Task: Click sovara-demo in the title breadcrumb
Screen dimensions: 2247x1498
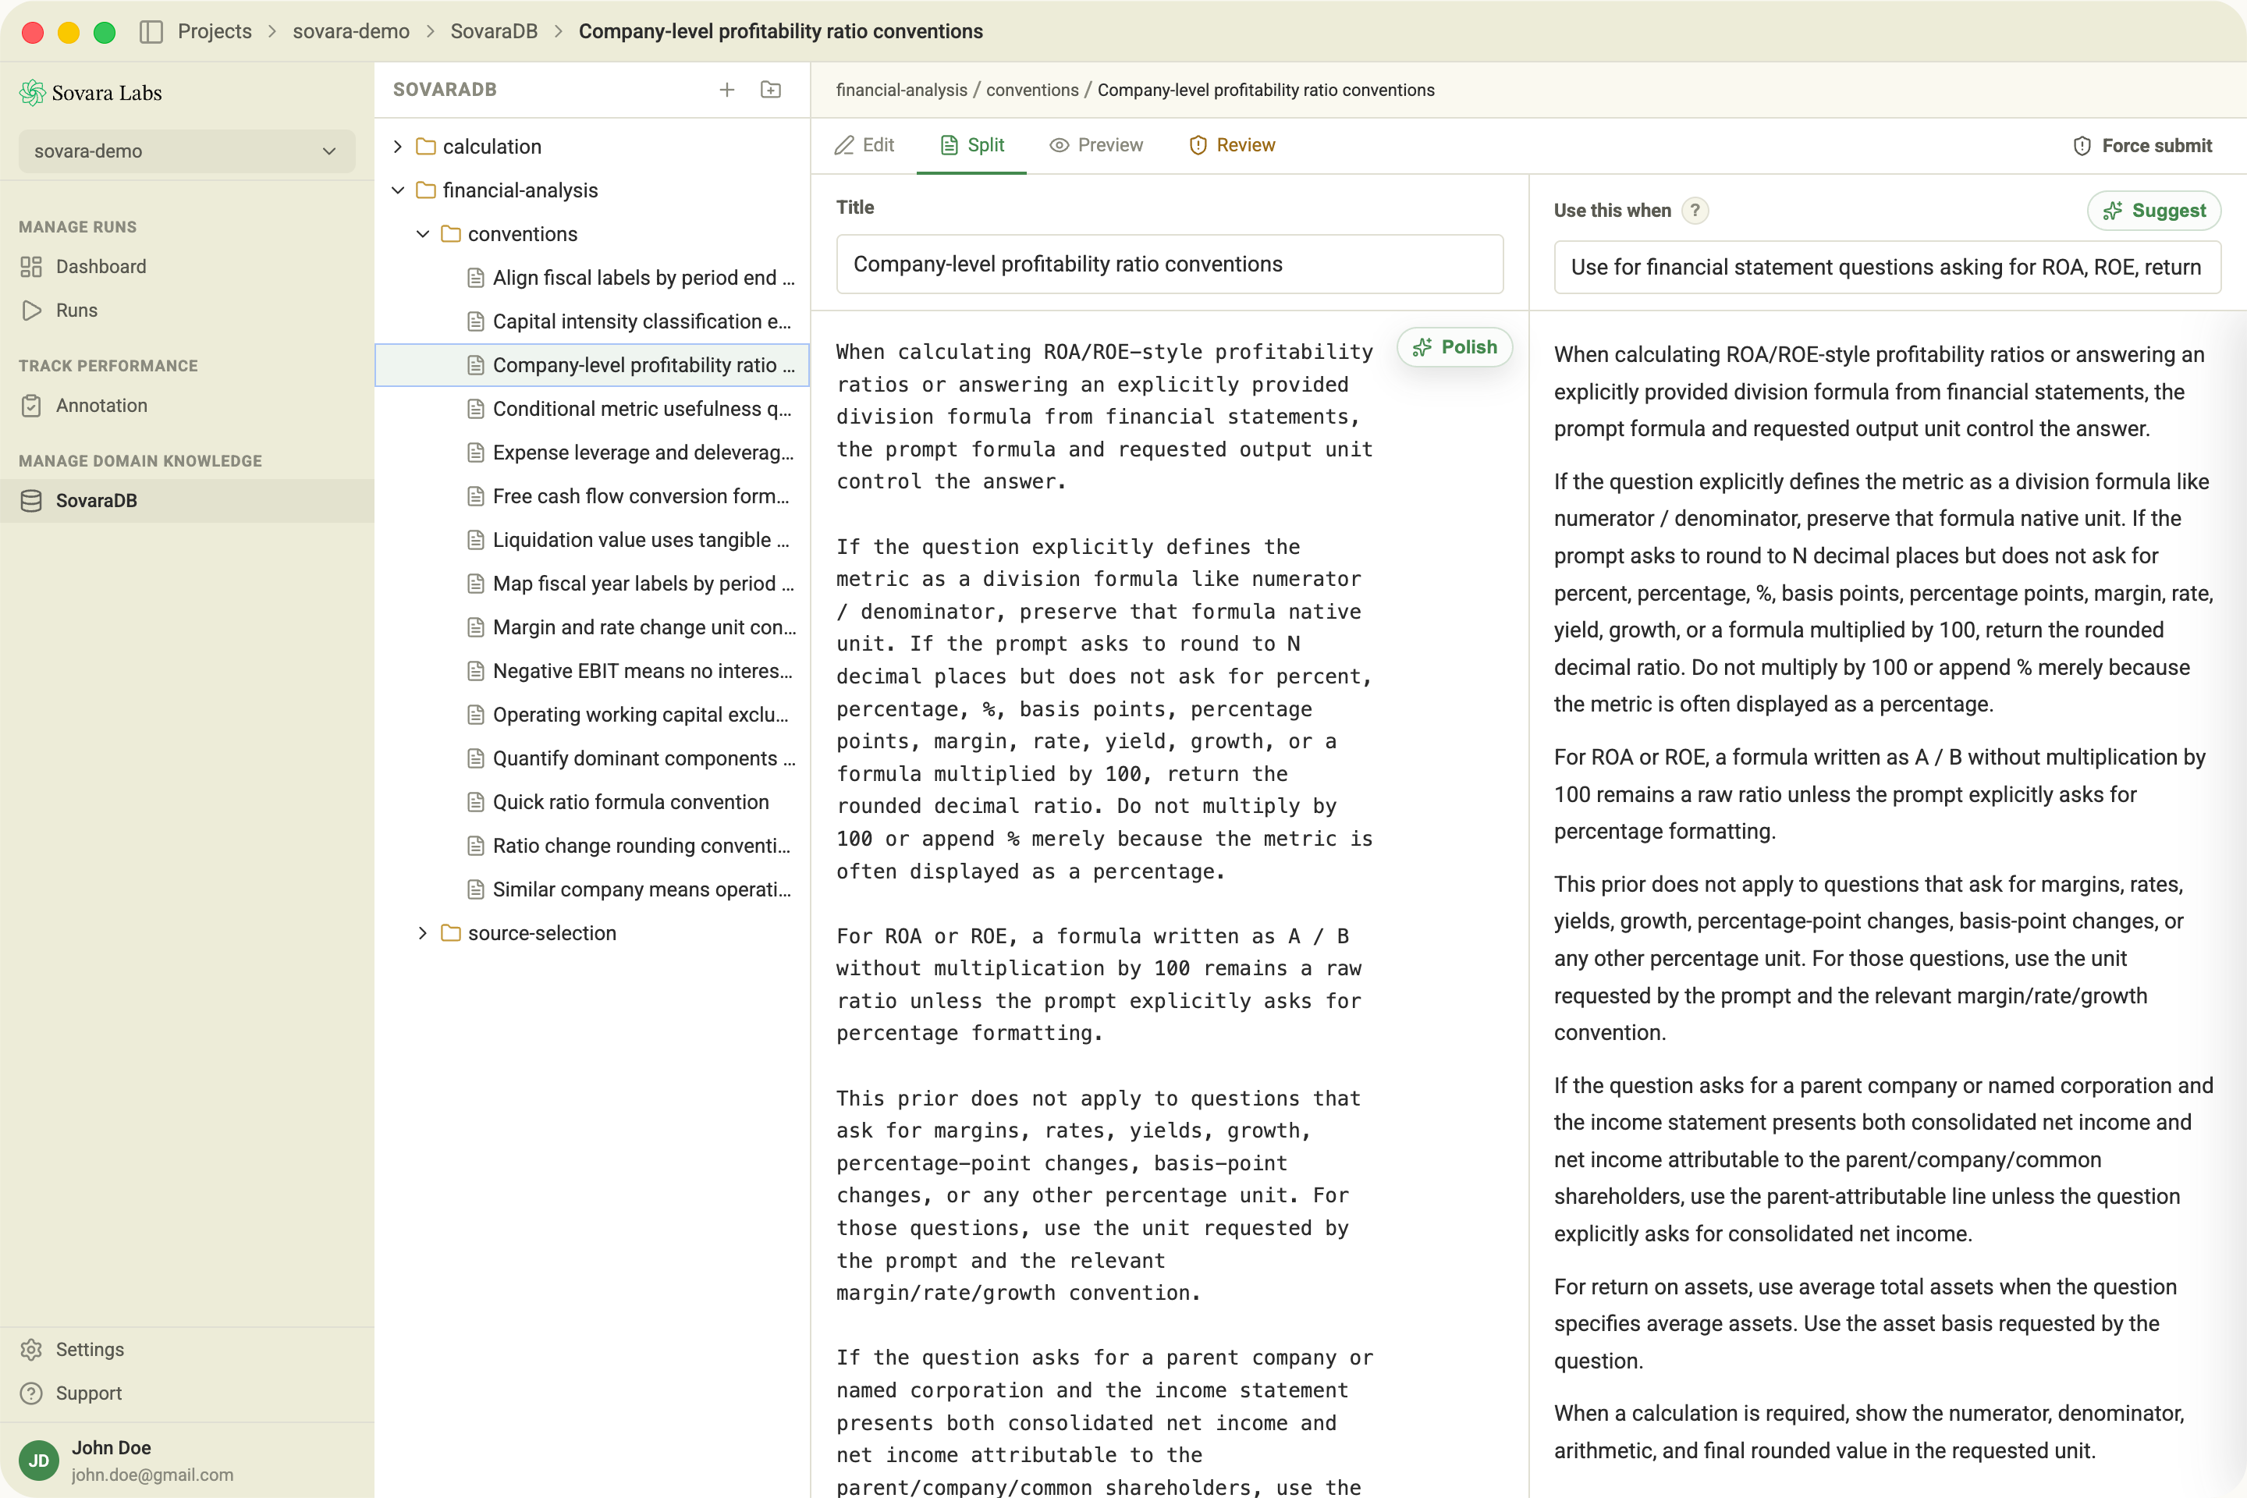Action: point(350,31)
